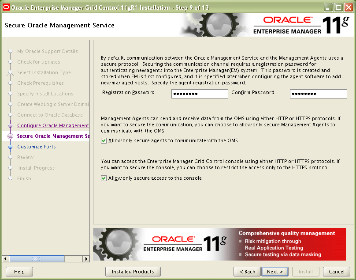Image resolution: width=356 pixels, height=280 pixels.
Task: Go to Configure Oracle Management step link
Action: [53, 126]
